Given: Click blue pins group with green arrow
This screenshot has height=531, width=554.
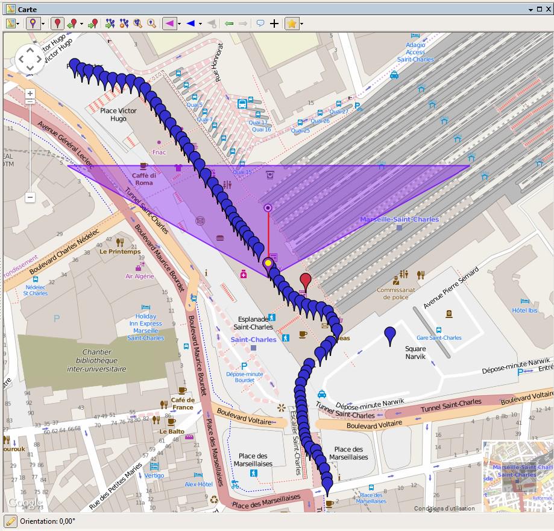Looking at the screenshot, I should 110,24.
